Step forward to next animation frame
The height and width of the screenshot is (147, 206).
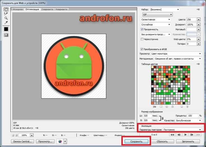click(192, 135)
